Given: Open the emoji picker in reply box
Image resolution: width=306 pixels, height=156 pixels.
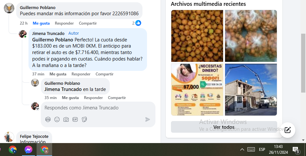Looking at the screenshot, I should point(57,119).
